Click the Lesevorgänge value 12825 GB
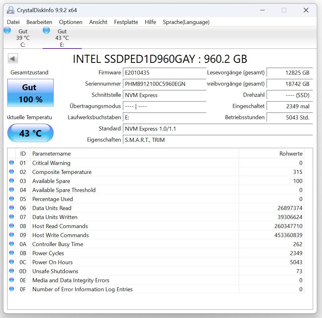Viewport: 322px width, 318px height. pos(290,72)
